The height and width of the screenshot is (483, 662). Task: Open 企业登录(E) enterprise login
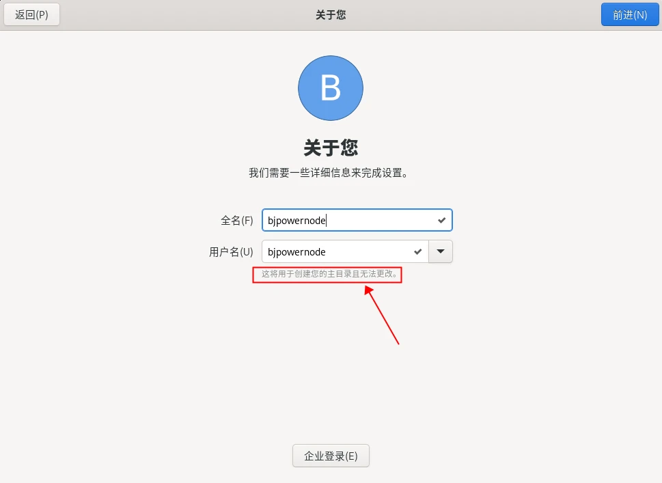331,456
